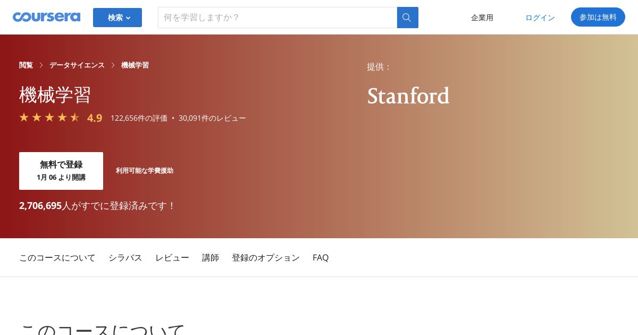Click the 無料で登録 enroll button
The height and width of the screenshot is (335, 638).
(x=61, y=171)
